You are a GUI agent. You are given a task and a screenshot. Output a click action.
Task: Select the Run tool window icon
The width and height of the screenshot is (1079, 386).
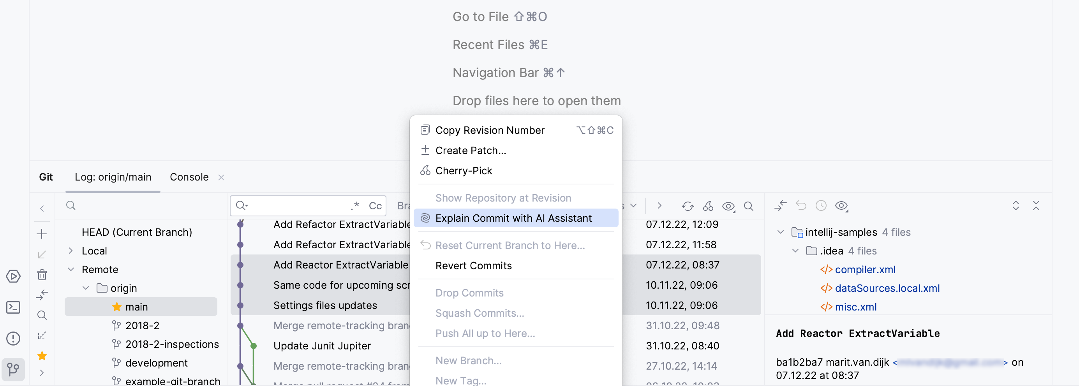pos(13,276)
